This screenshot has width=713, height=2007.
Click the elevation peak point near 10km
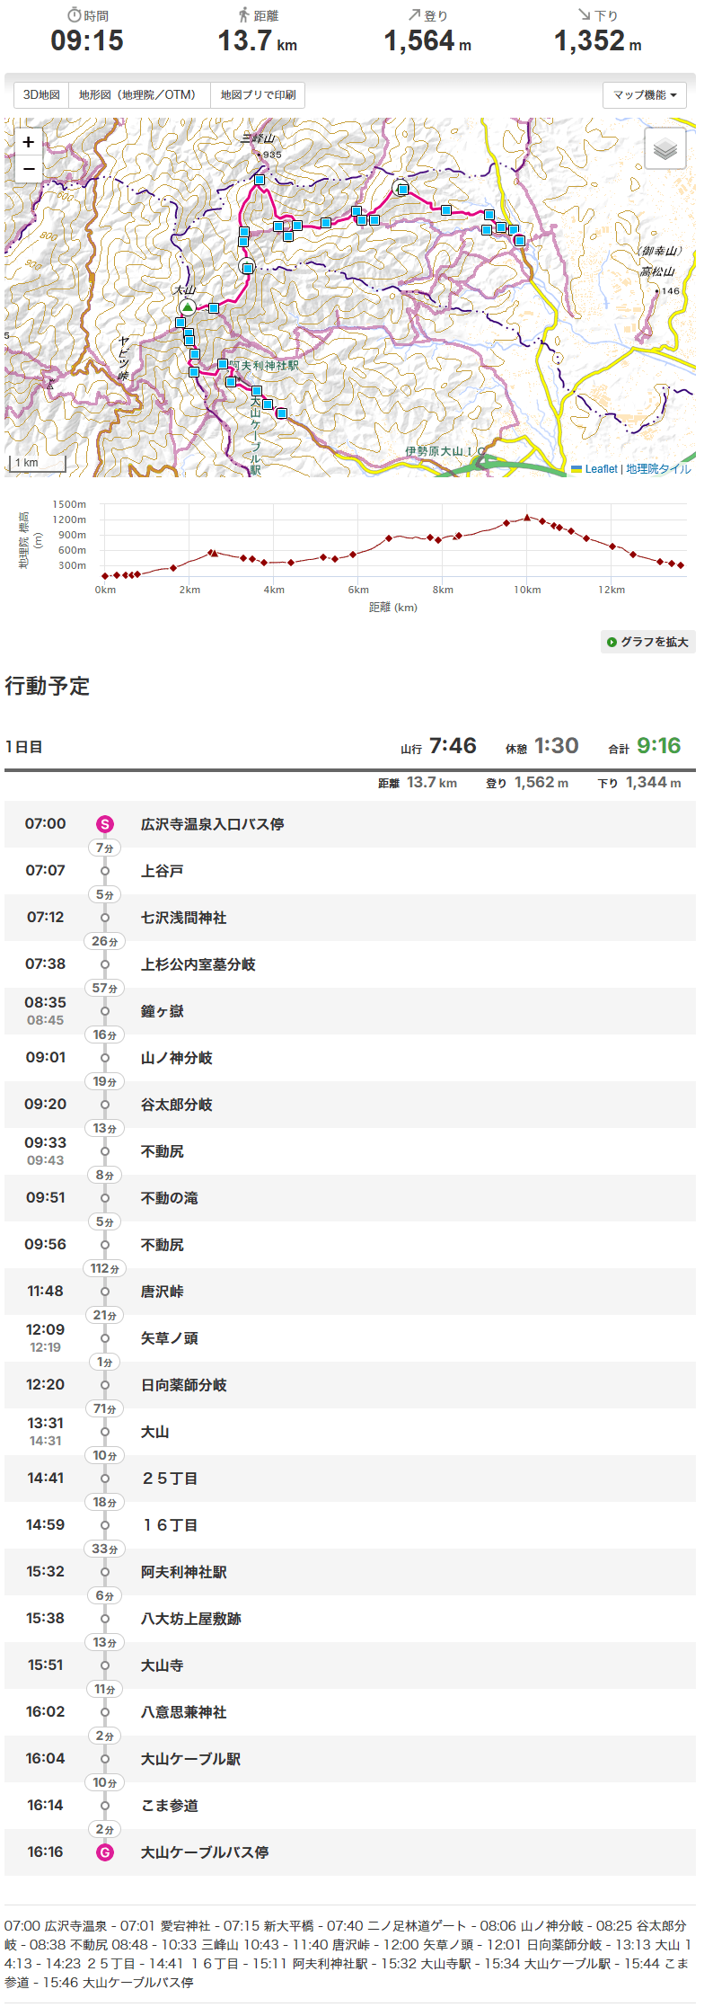point(527,518)
